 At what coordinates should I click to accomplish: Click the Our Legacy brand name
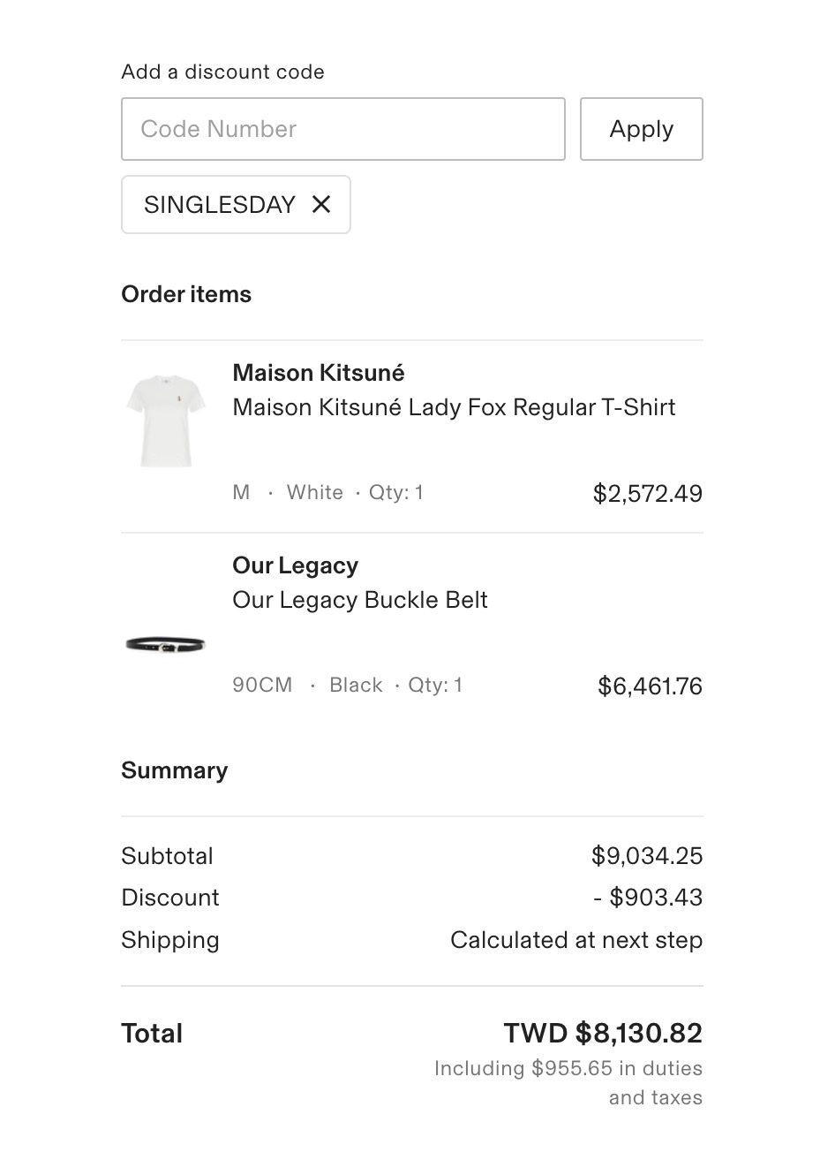pos(295,565)
